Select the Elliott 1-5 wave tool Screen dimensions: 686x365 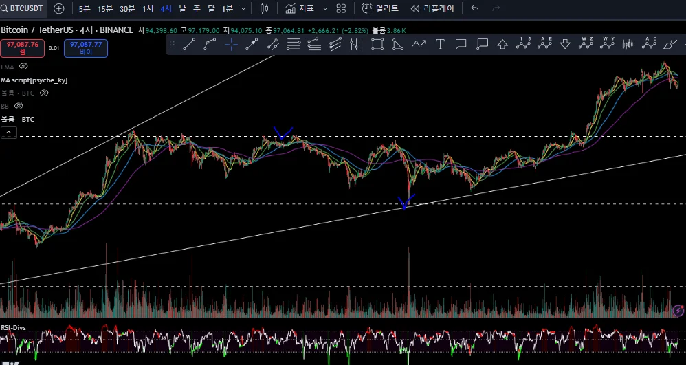(x=523, y=43)
